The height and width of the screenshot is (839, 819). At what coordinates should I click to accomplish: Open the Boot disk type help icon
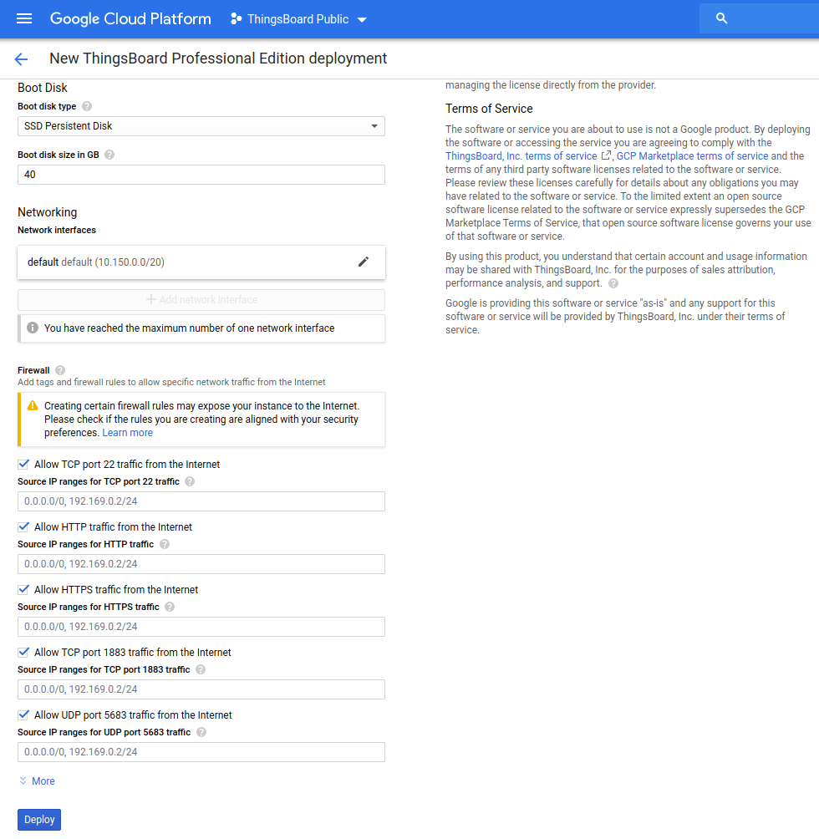click(x=87, y=106)
